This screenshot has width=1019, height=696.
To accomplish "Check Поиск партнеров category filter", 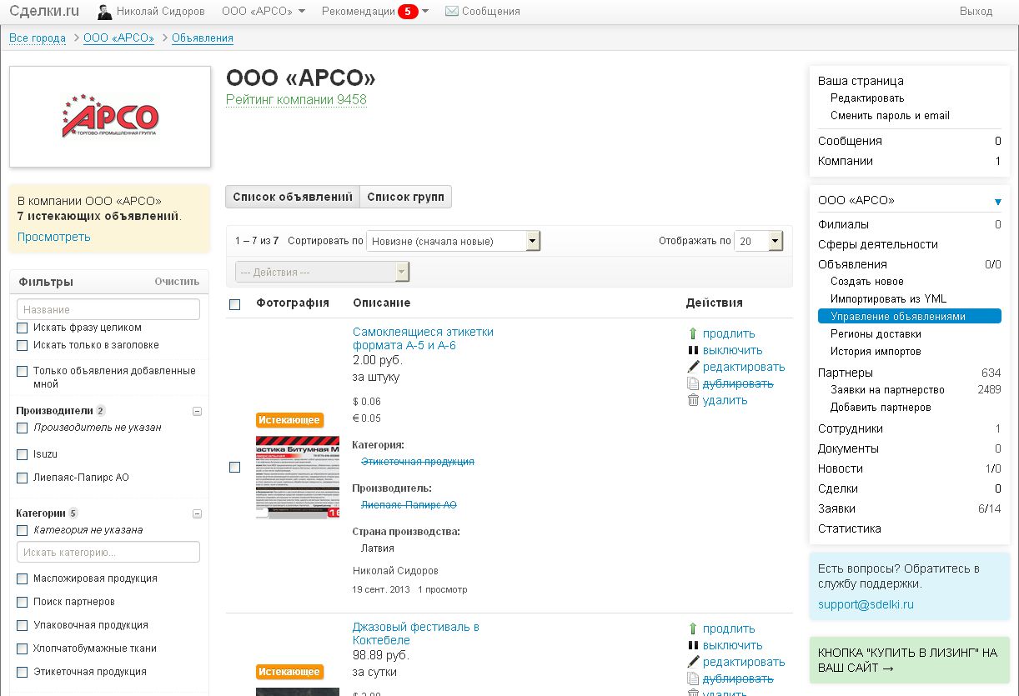I will coord(23,602).
